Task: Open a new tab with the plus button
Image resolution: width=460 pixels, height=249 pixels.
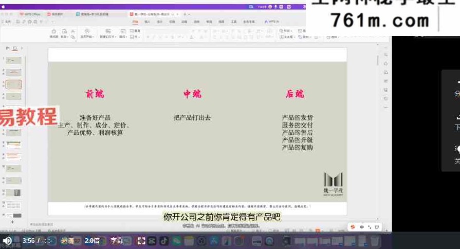Action: (x=185, y=14)
